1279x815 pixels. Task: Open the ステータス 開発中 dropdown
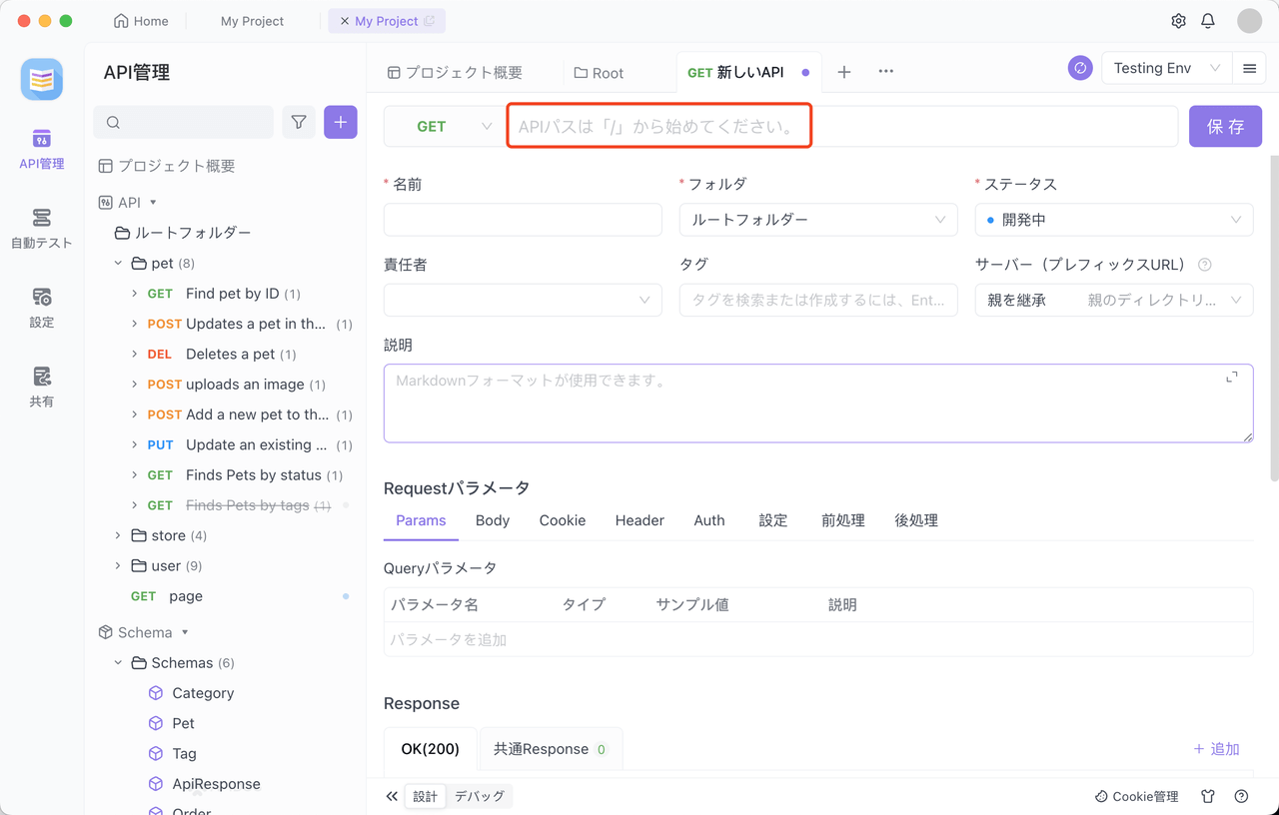point(1114,220)
